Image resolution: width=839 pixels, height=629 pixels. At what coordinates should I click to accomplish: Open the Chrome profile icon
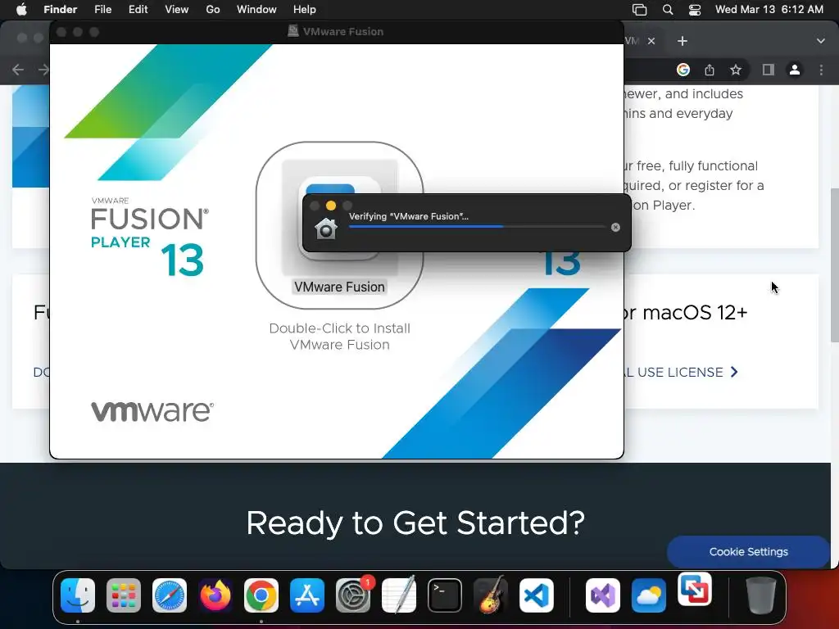tap(795, 70)
